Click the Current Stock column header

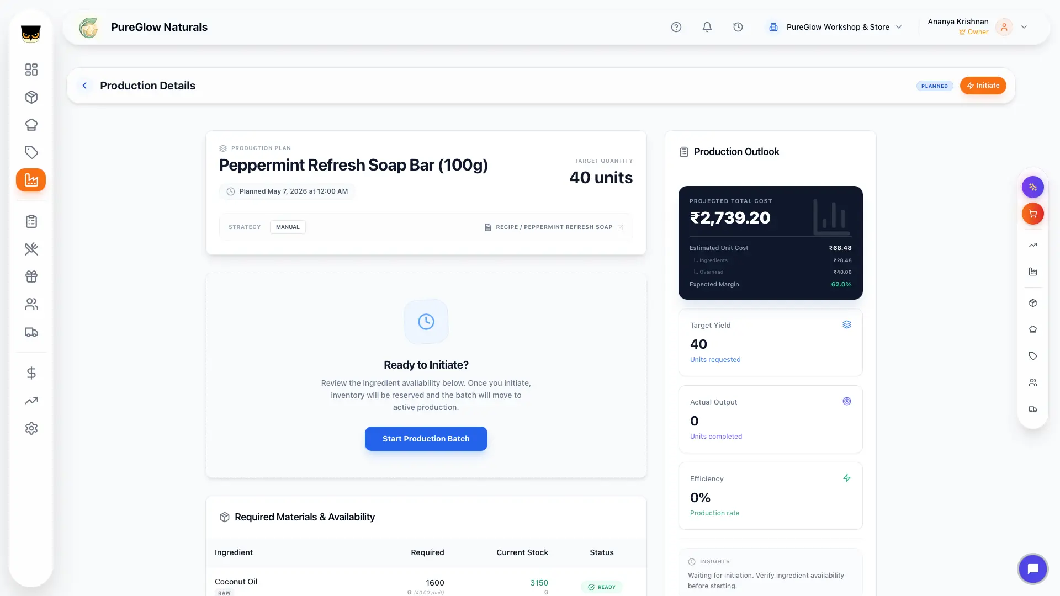pyautogui.click(x=522, y=552)
